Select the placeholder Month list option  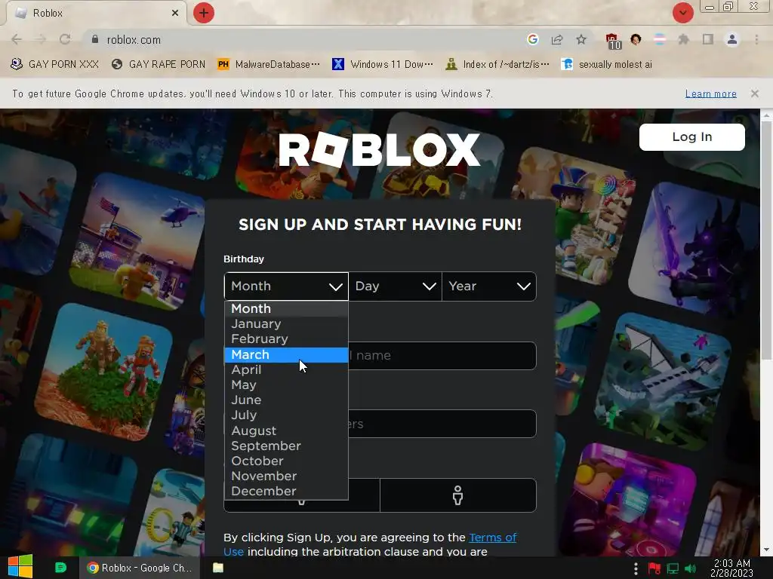point(286,308)
